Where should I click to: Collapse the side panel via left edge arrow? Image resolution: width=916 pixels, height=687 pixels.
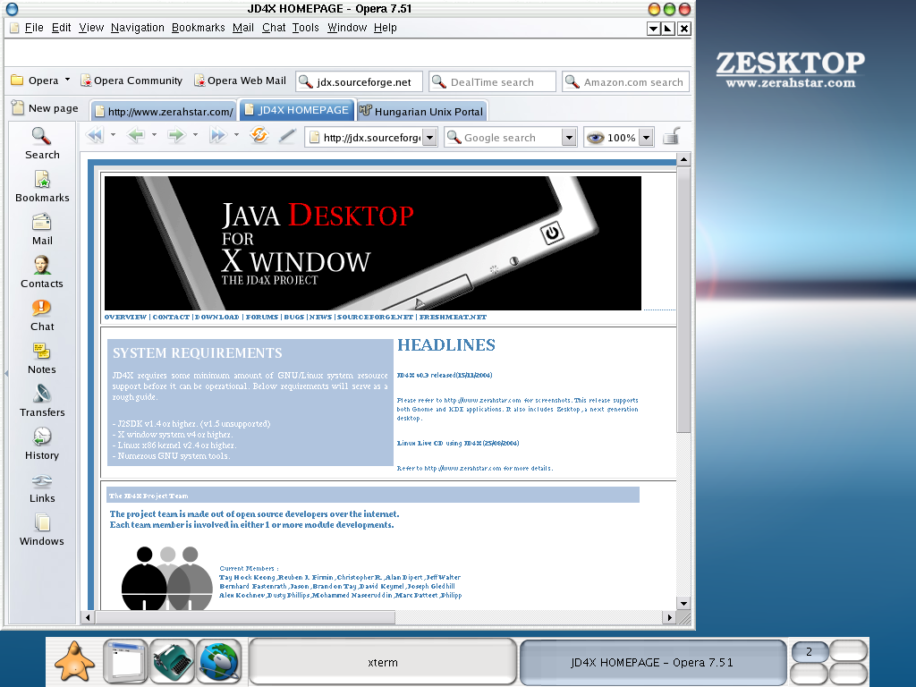coord(6,373)
